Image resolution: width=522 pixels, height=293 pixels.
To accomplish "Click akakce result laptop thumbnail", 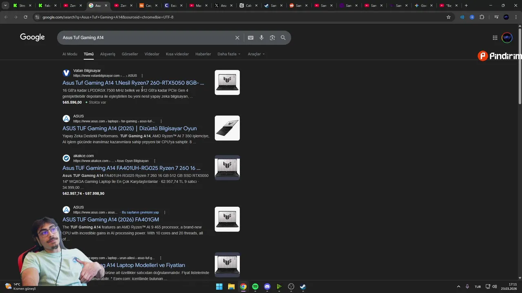I will [227, 168].
